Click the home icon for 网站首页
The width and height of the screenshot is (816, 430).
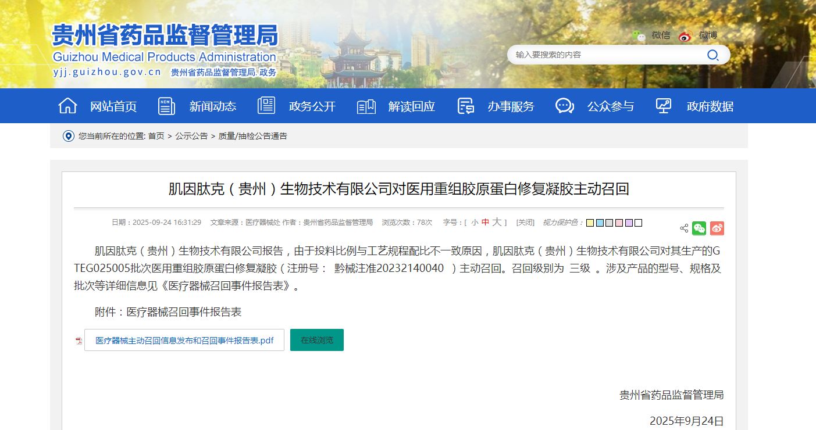click(x=68, y=106)
